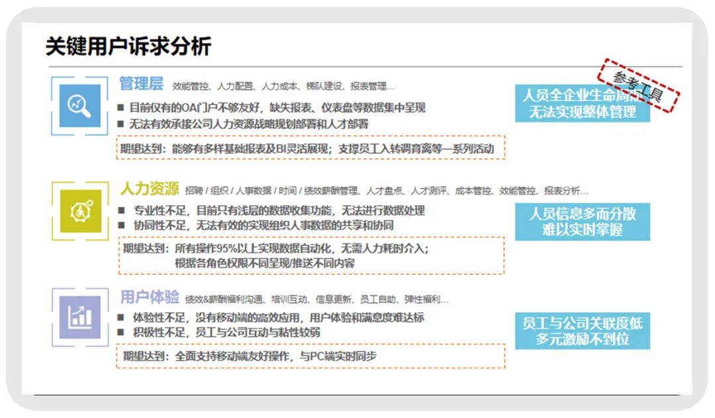Click the 人员全企业生命周期 blue box
Viewport: 715px width, 418px height.
tap(583, 103)
